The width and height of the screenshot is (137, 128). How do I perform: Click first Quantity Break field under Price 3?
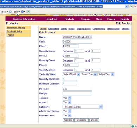click(x=79, y=70)
